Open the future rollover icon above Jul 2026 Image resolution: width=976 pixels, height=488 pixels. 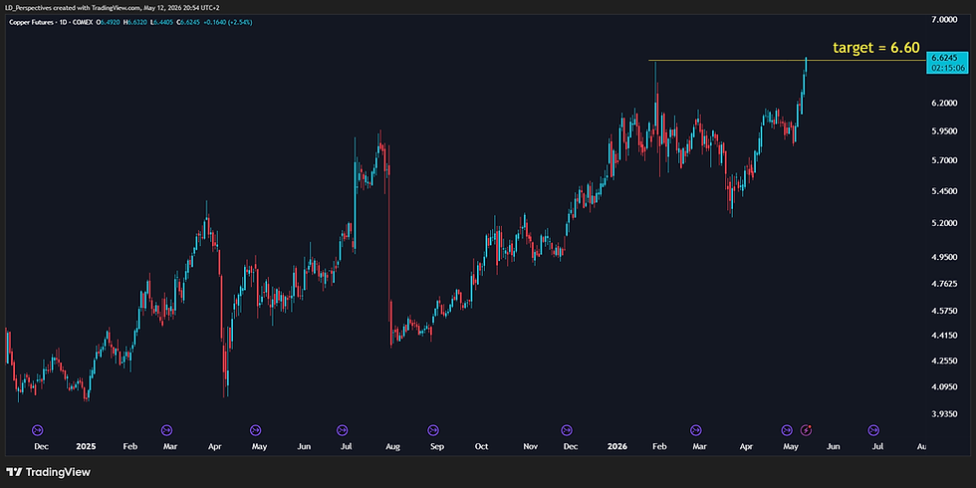point(873,430)
